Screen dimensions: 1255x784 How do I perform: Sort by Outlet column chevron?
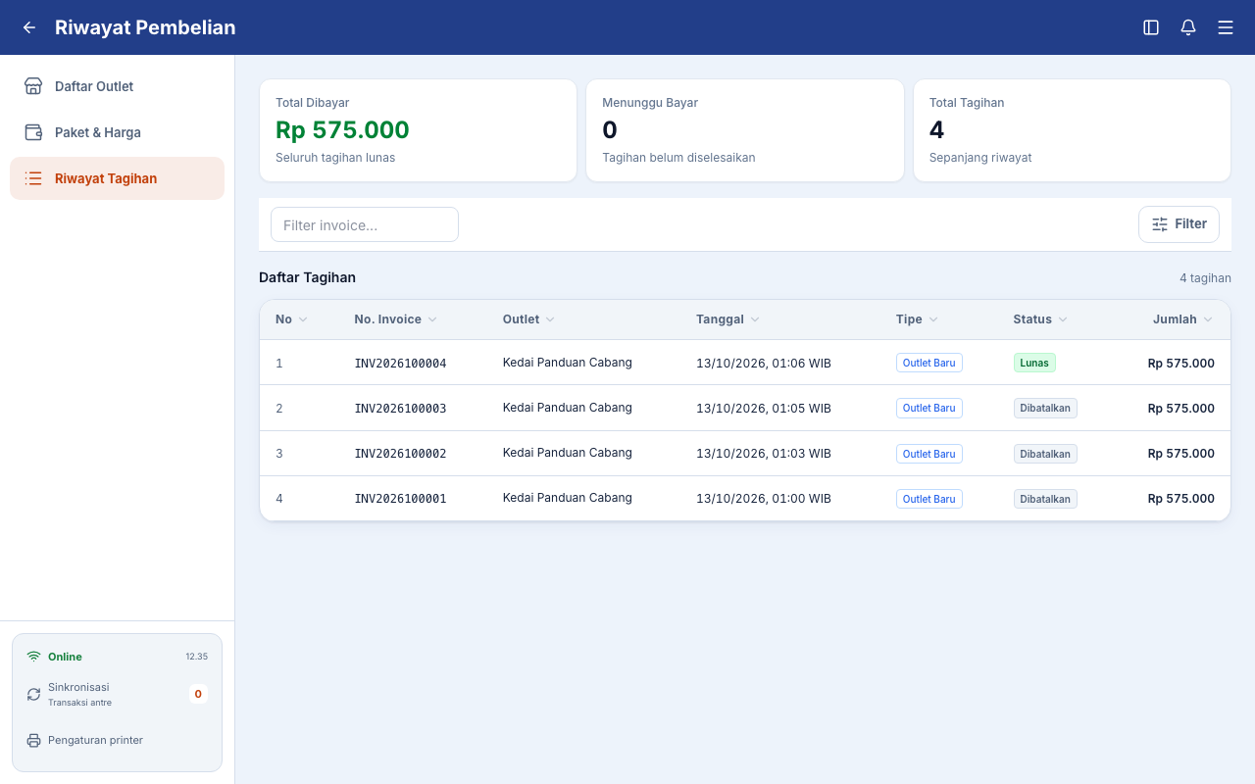[550, 319]
